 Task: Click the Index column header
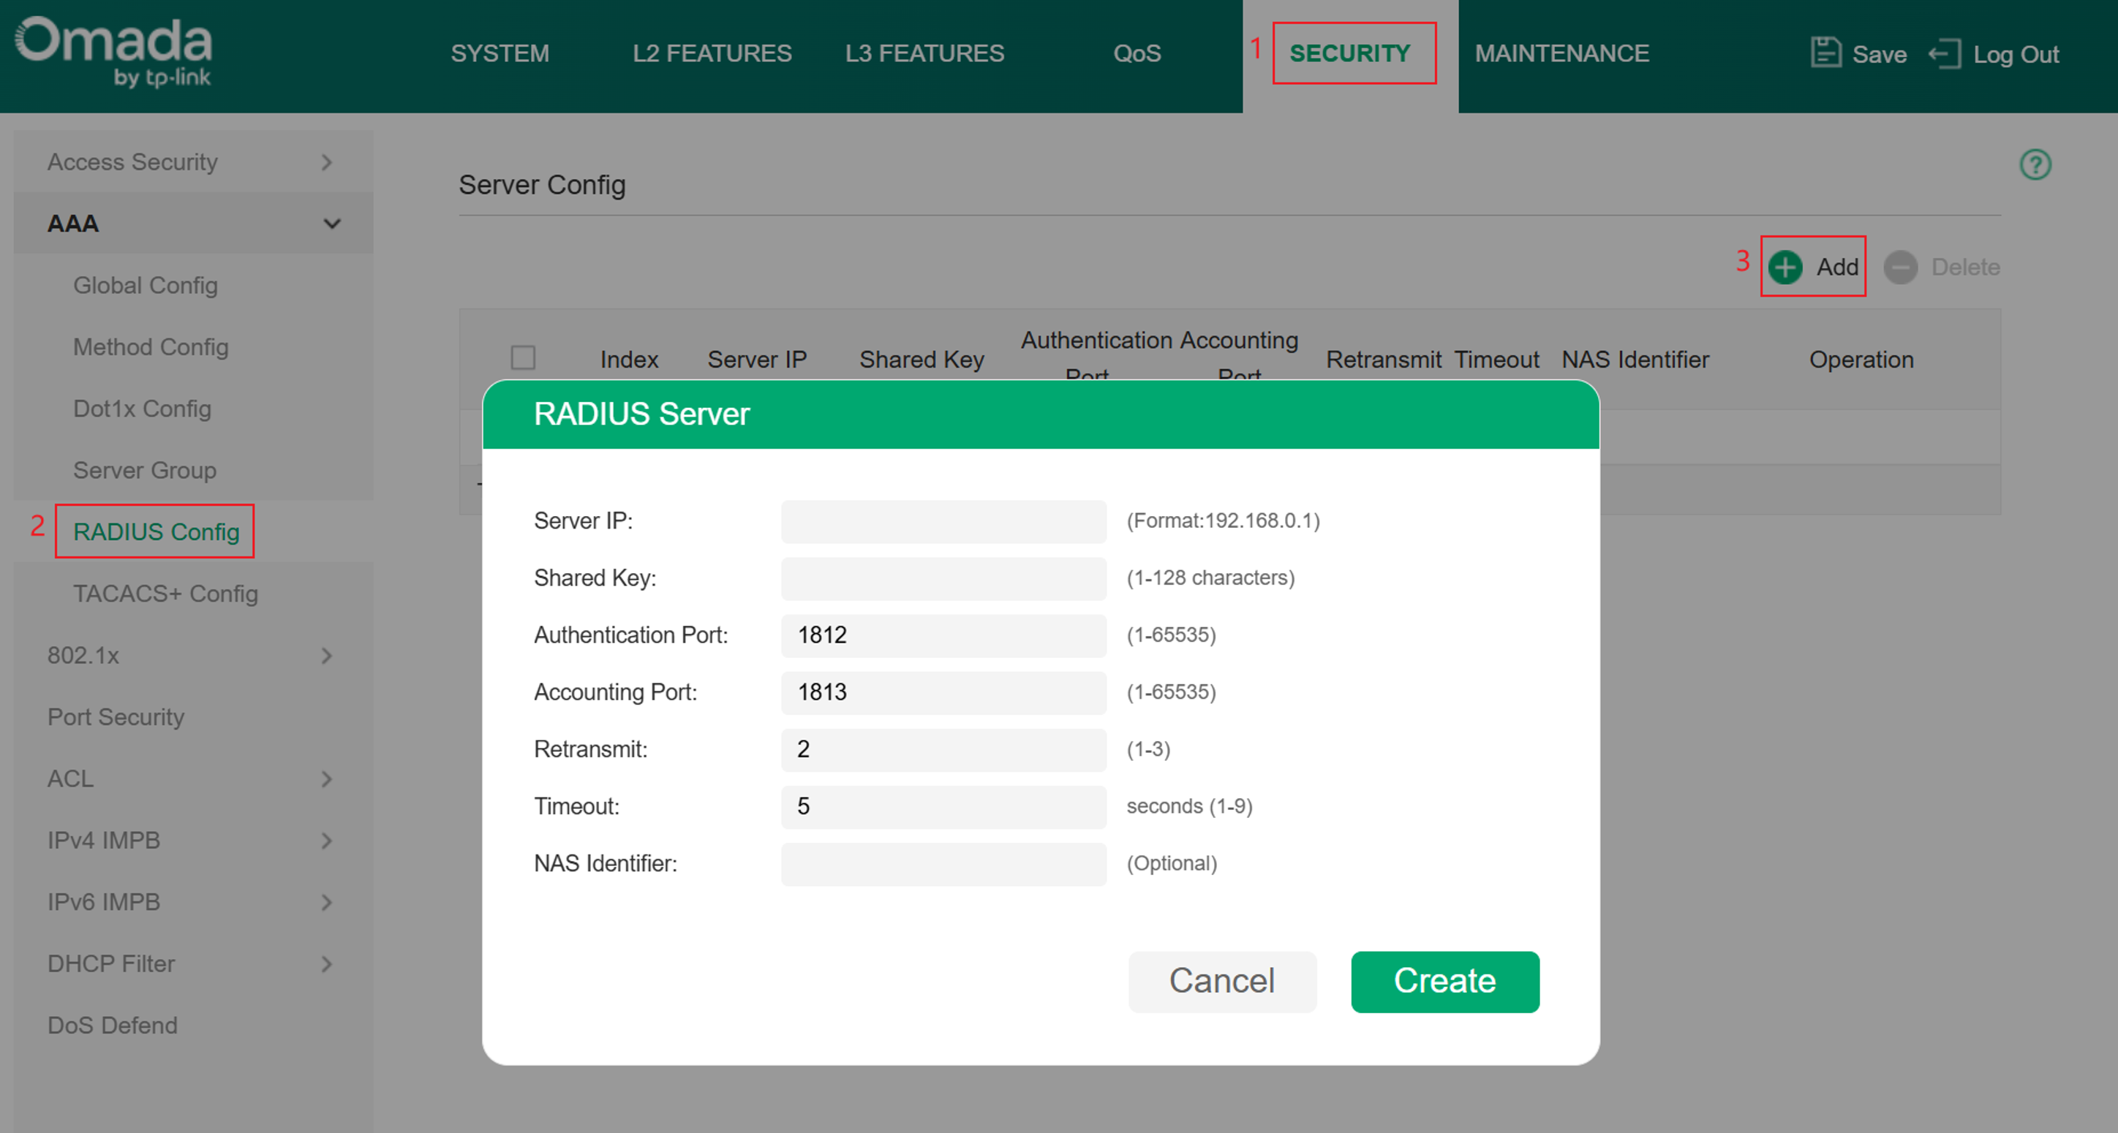(x=629, y=359)
